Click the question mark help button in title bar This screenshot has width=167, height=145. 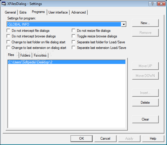pos(153,4)
